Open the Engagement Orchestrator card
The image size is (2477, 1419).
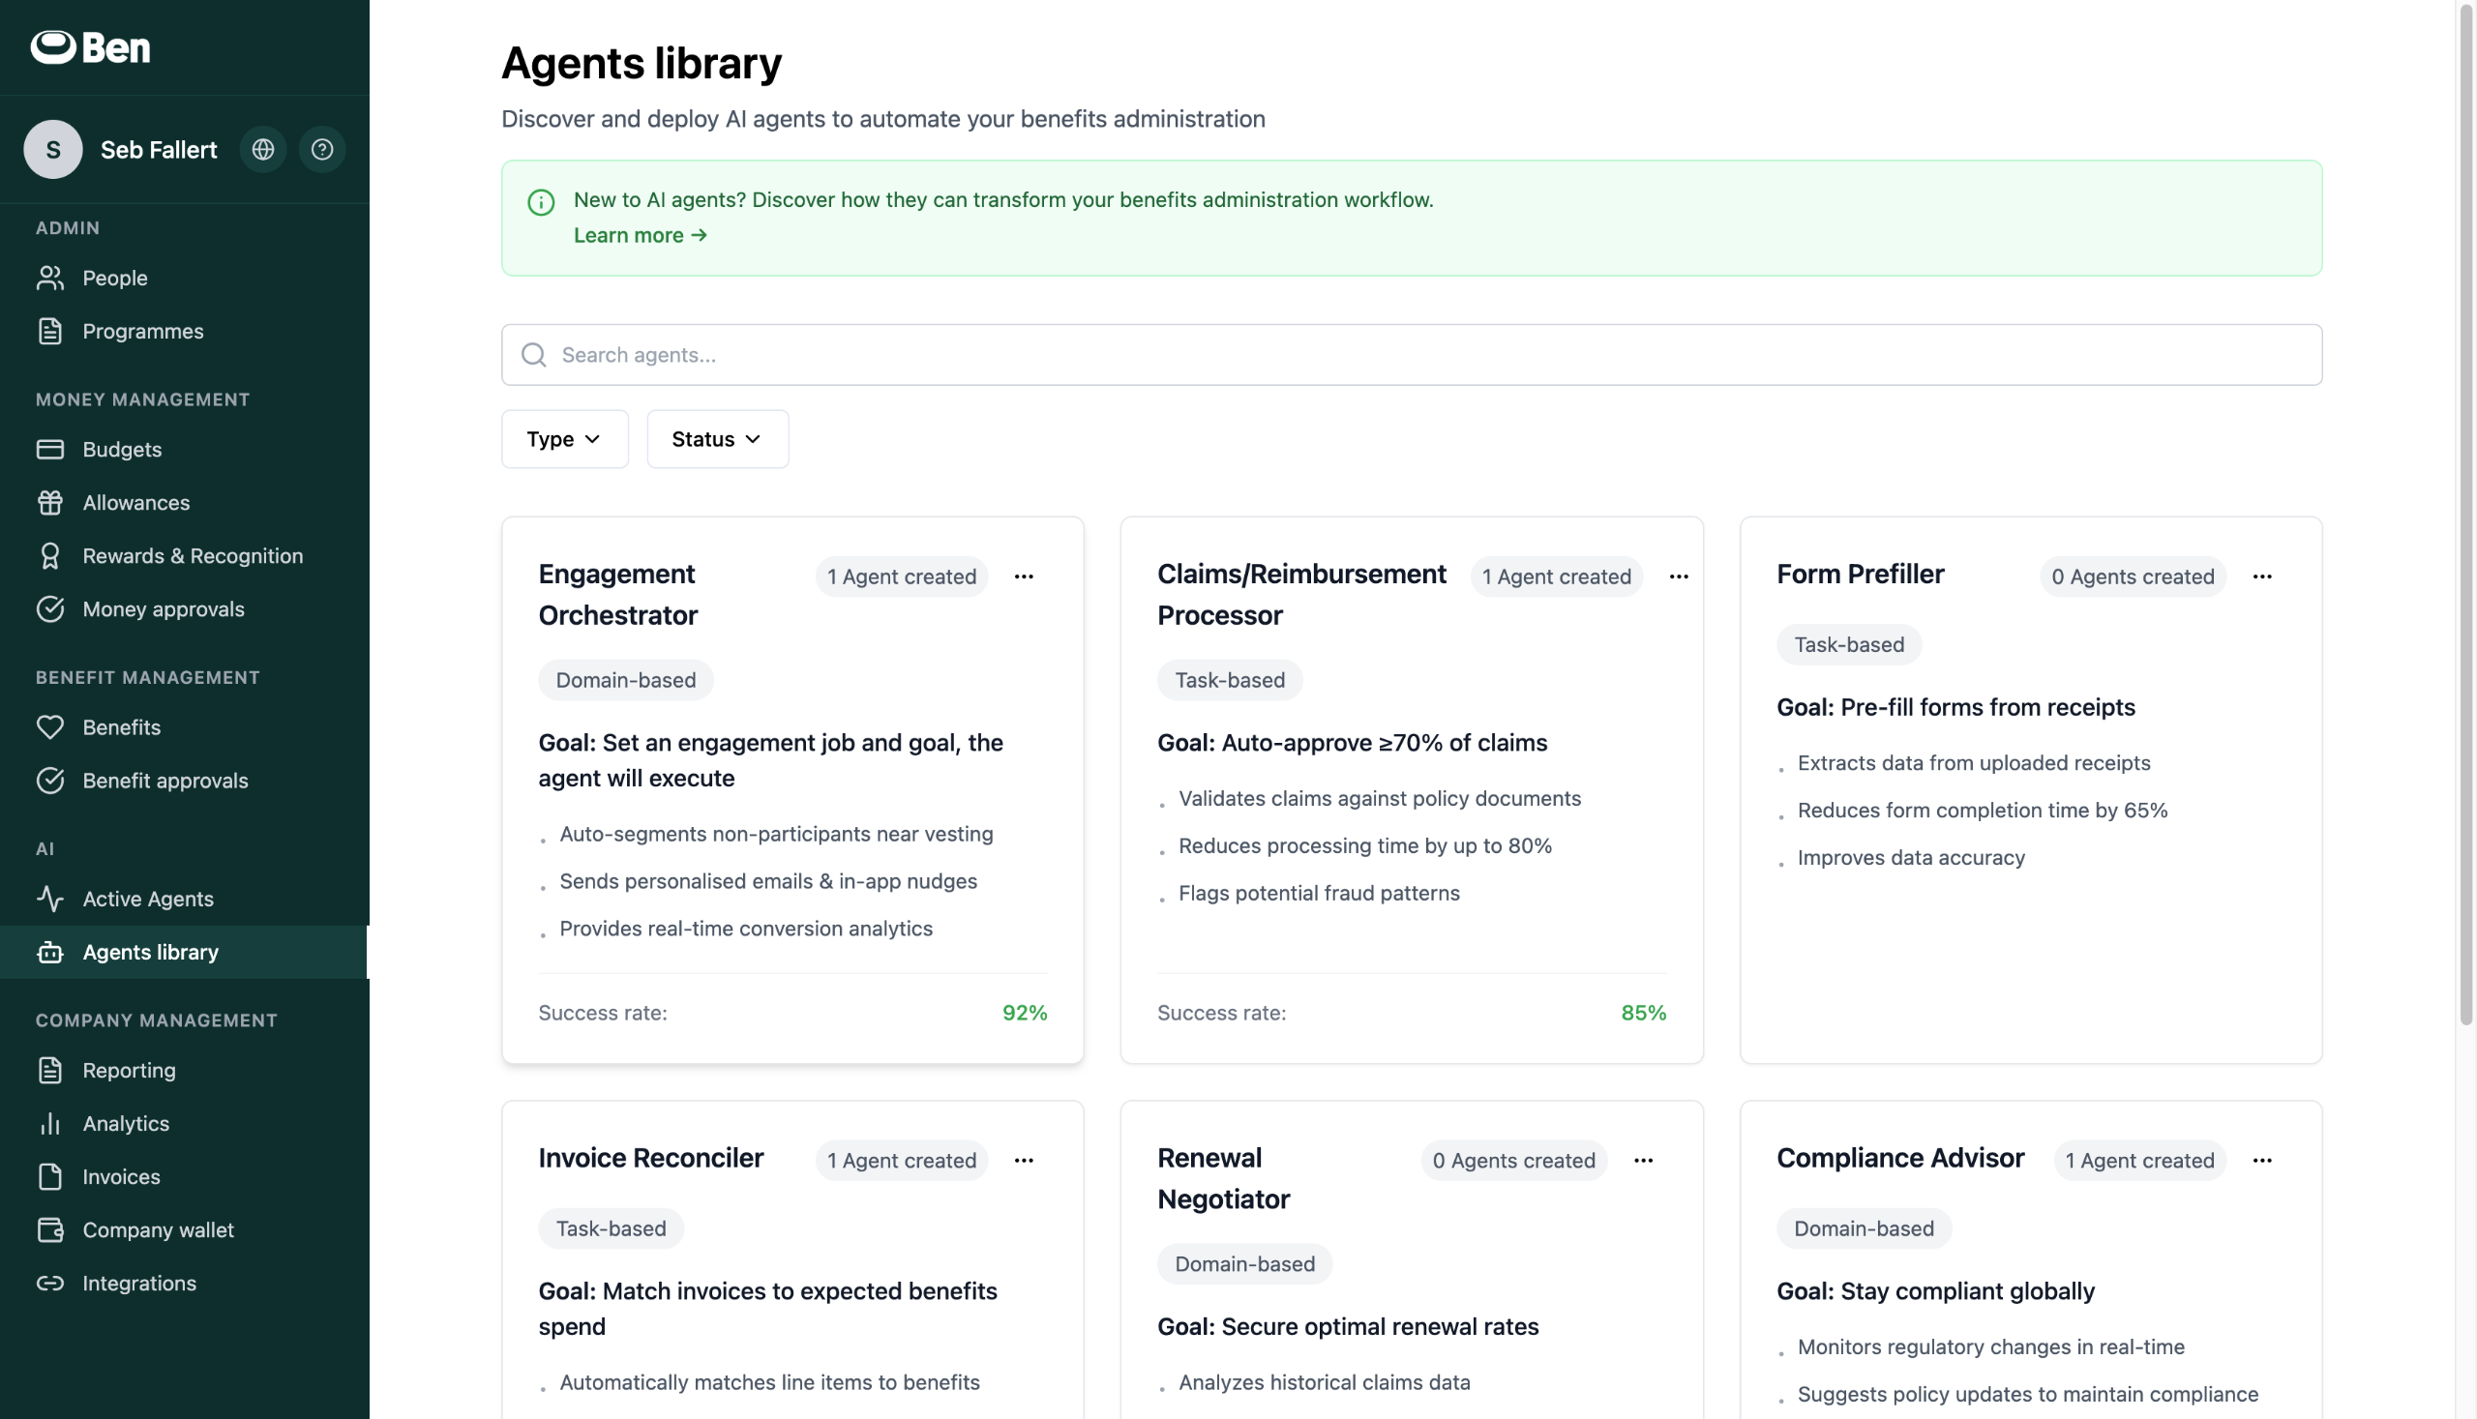click(616, 594)
